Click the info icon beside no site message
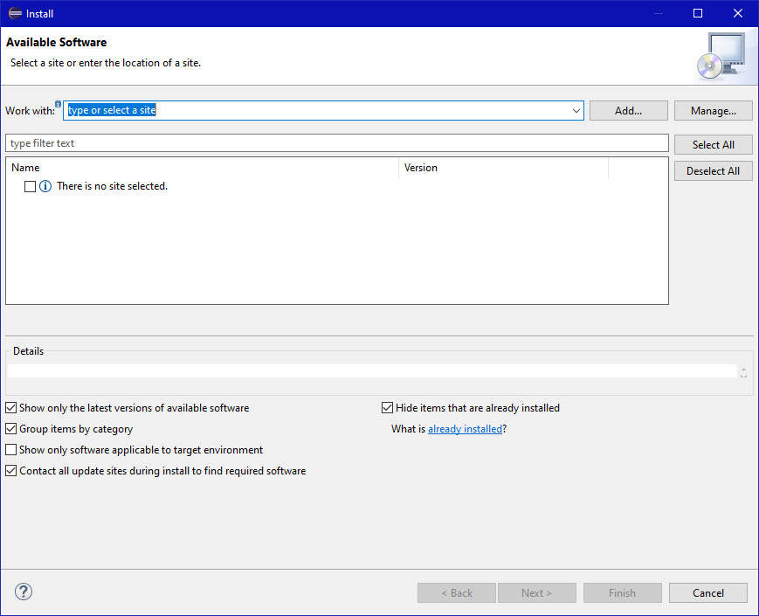 point(45,186)
